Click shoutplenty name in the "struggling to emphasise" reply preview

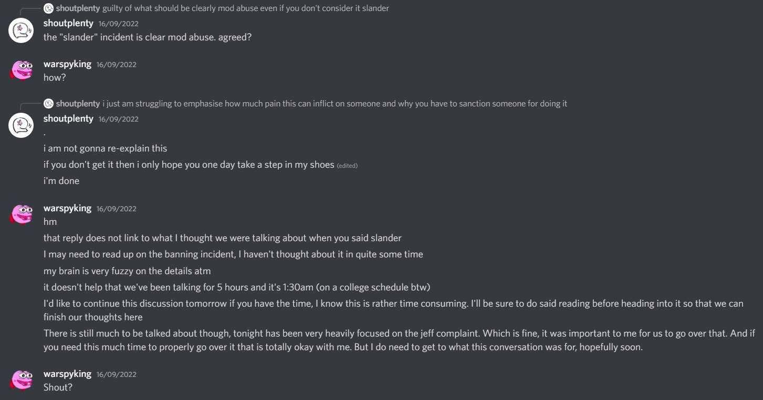coord(78,104)
